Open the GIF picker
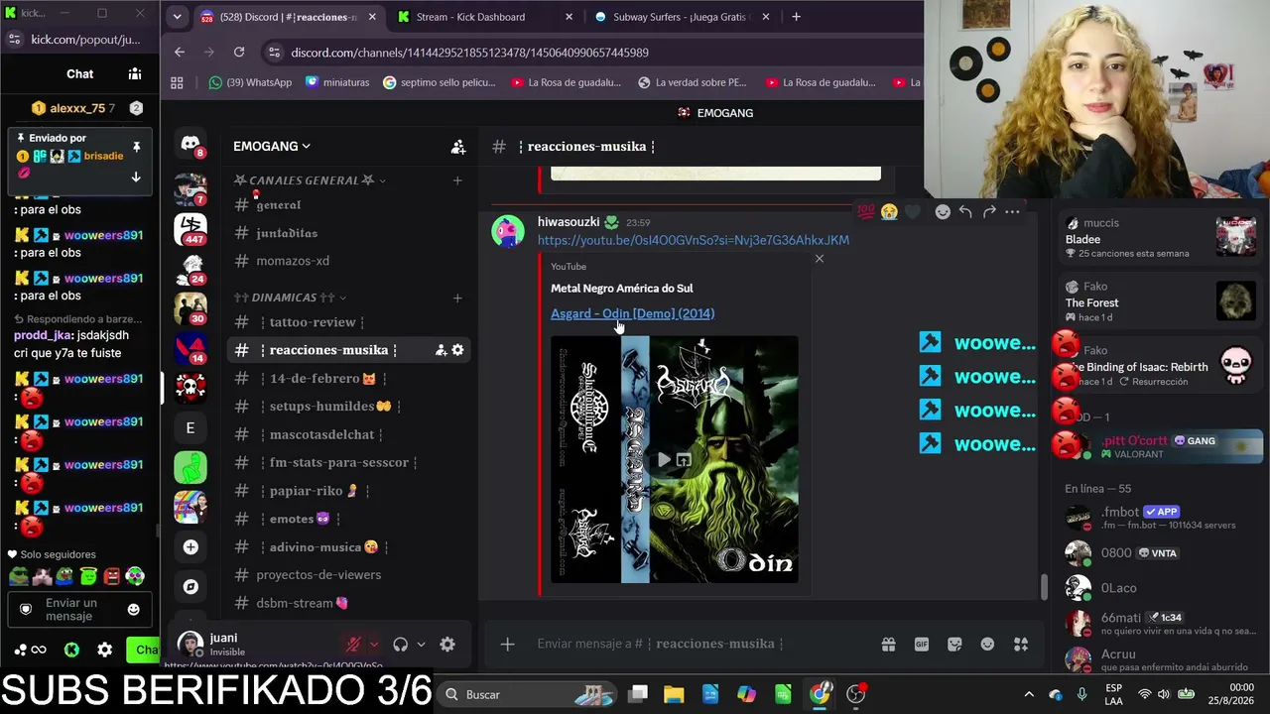 [922, 645]
